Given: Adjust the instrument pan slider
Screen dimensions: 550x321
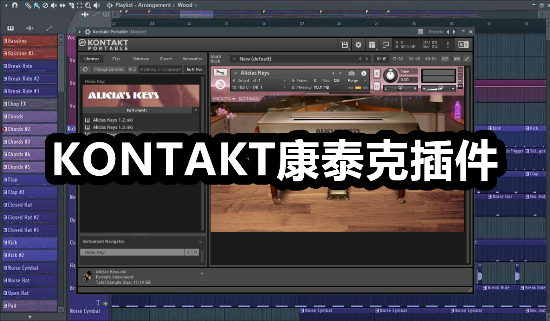Looking at the screenshot, I should point(401,88).
